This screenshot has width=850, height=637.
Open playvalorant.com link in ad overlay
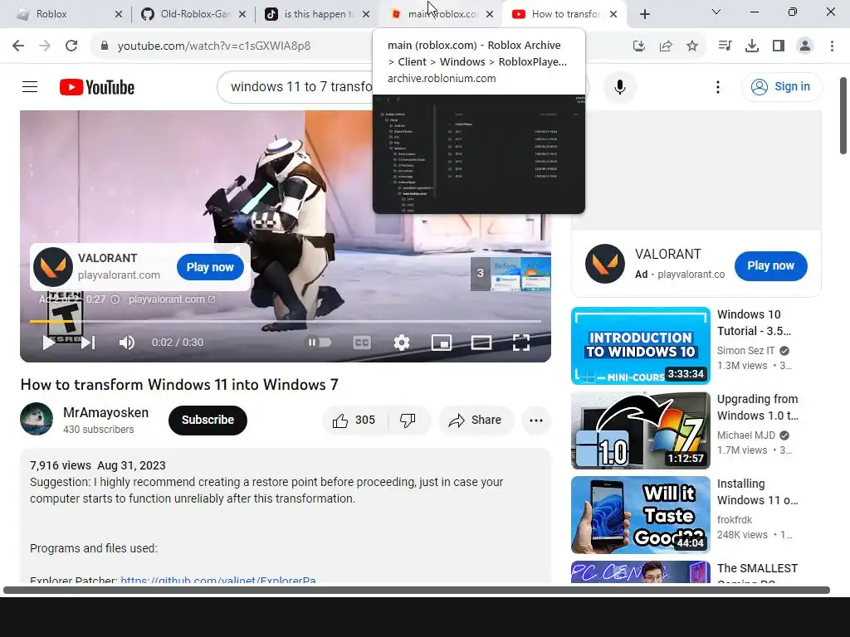(171, 299)
